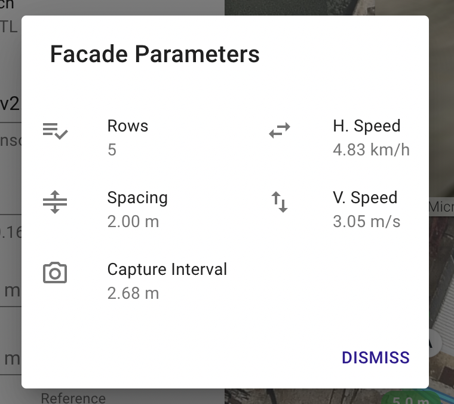
Task: Dismiss the Facade Parameters dialog
Action: (x=376, y=357)
